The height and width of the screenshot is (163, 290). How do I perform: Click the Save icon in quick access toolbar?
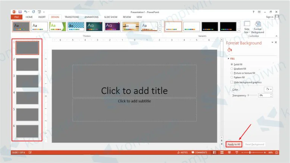pyautogui.click(x=20, y=12)
